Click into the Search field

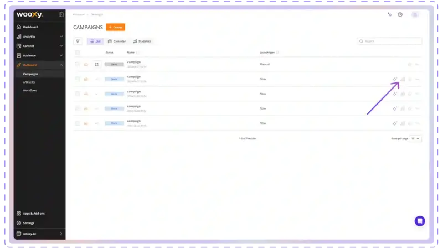click(x=389, y=41)
